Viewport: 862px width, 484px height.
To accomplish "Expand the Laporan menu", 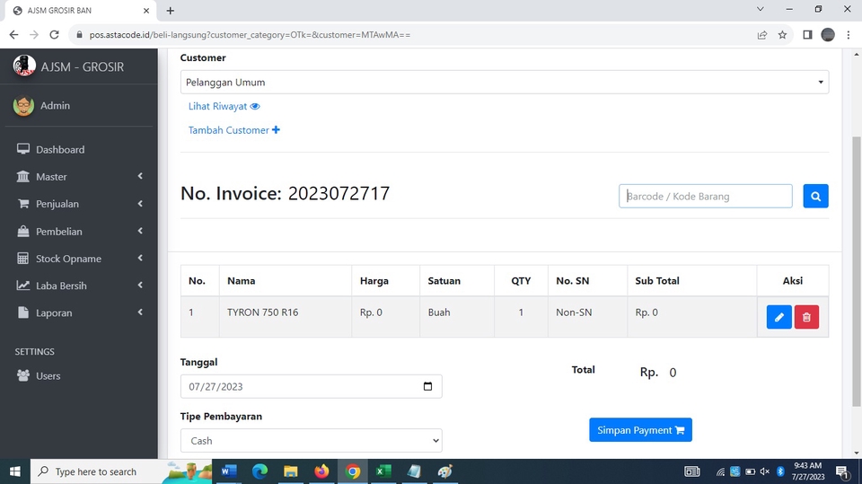I will pyautogui.click(x=79, y=312).
